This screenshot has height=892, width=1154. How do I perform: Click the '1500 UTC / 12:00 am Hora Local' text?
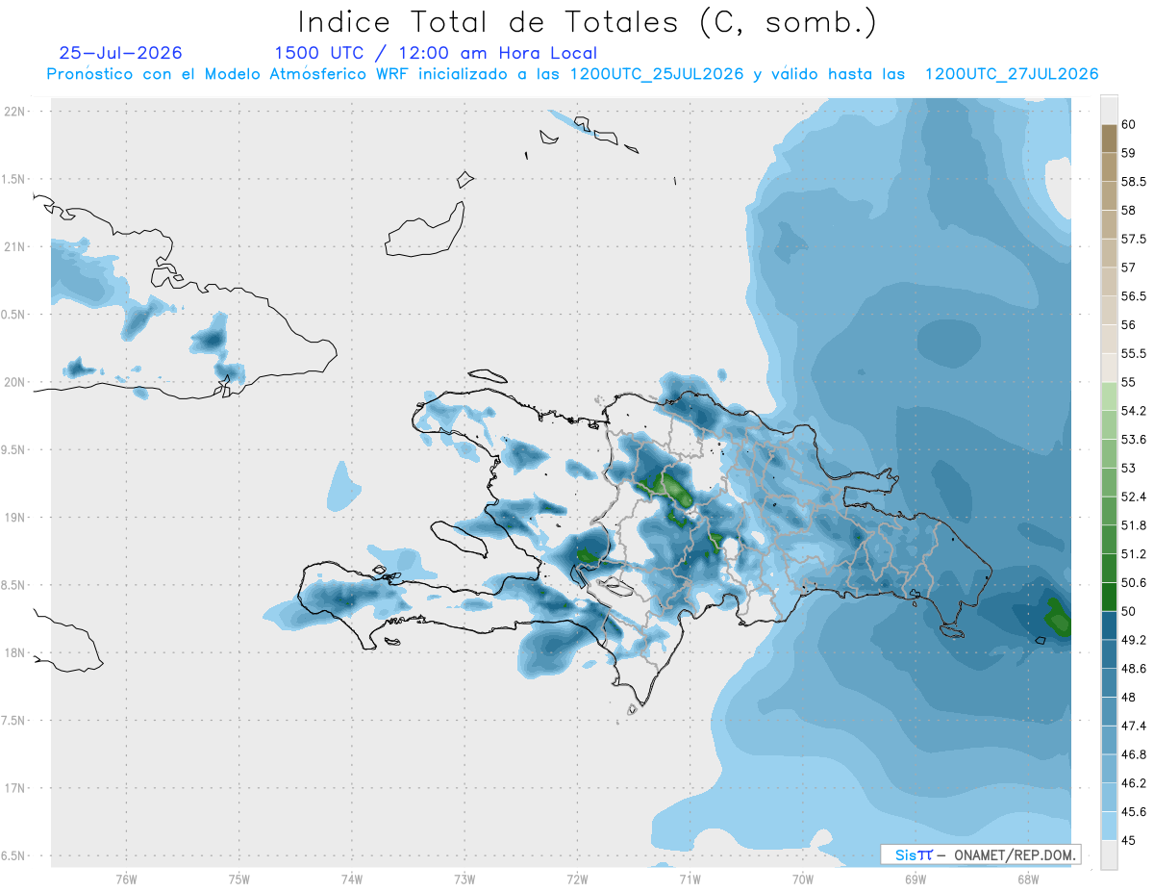pos(436,53)
